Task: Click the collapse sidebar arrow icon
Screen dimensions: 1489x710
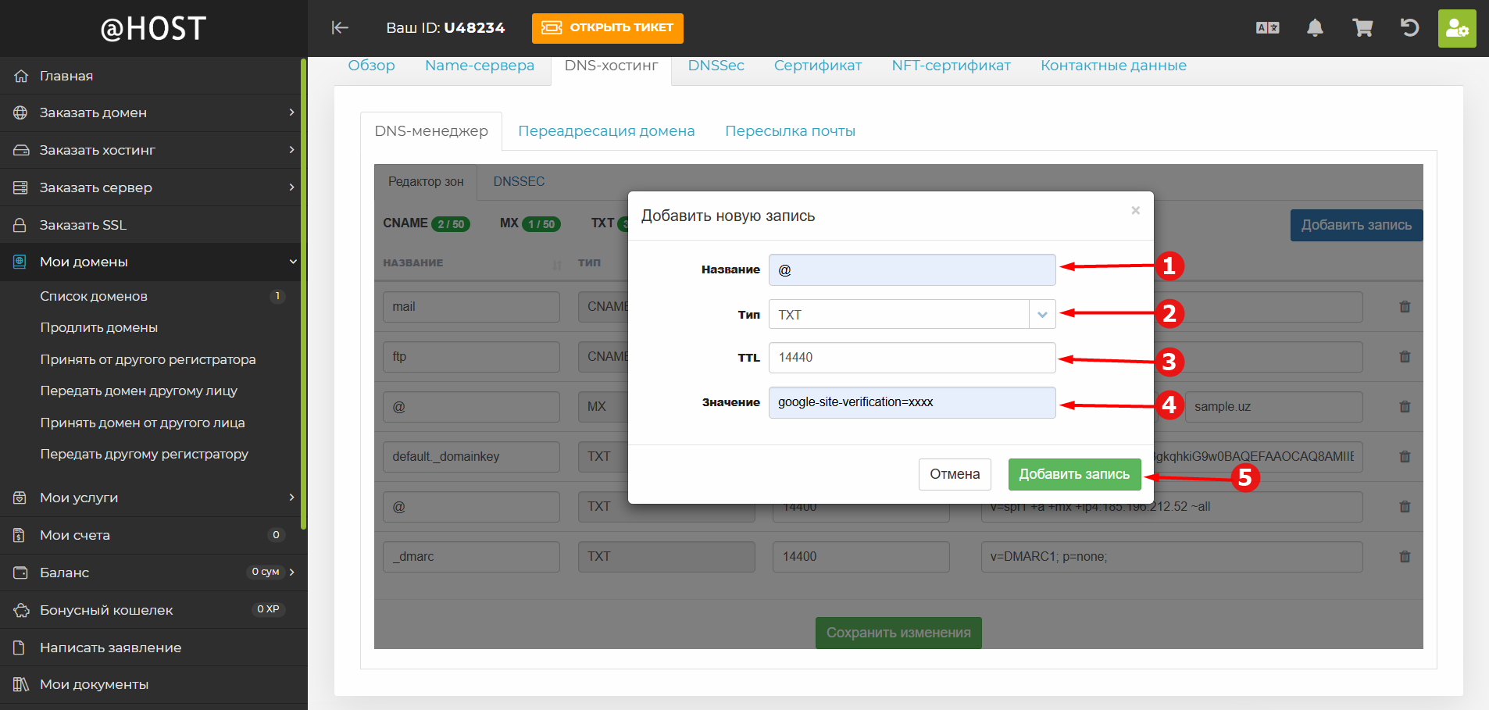Action: [340, 28]
